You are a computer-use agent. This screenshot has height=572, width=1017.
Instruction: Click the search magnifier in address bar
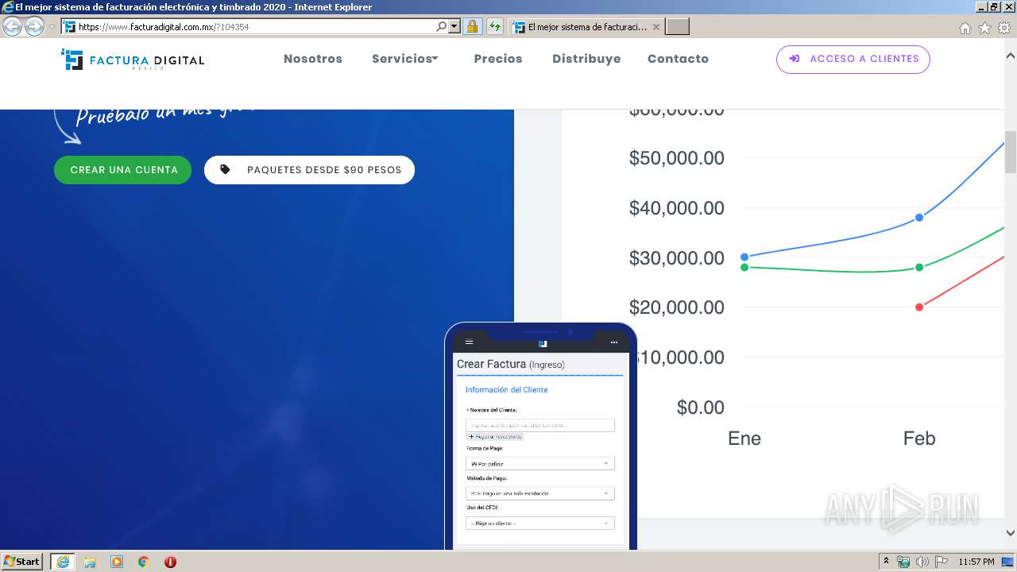click(x=442, y=27)
